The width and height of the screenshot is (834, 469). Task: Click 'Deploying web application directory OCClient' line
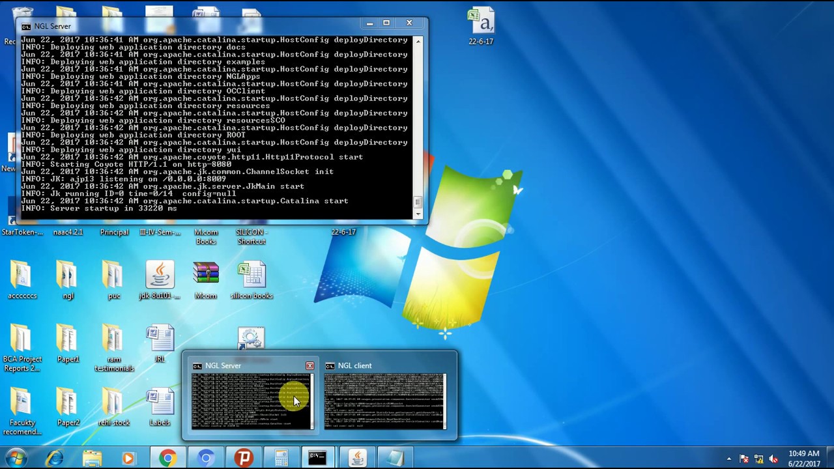point(143,91)
